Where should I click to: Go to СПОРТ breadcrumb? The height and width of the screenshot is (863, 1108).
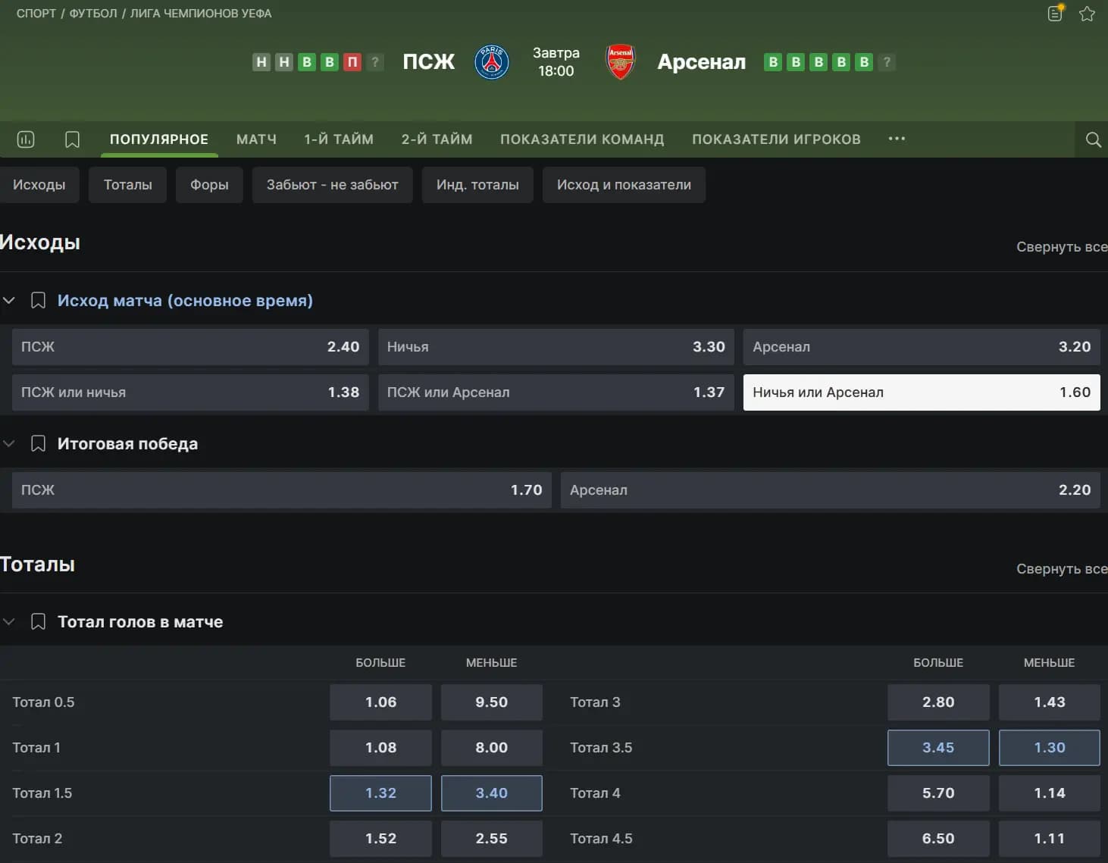point(36,14)
